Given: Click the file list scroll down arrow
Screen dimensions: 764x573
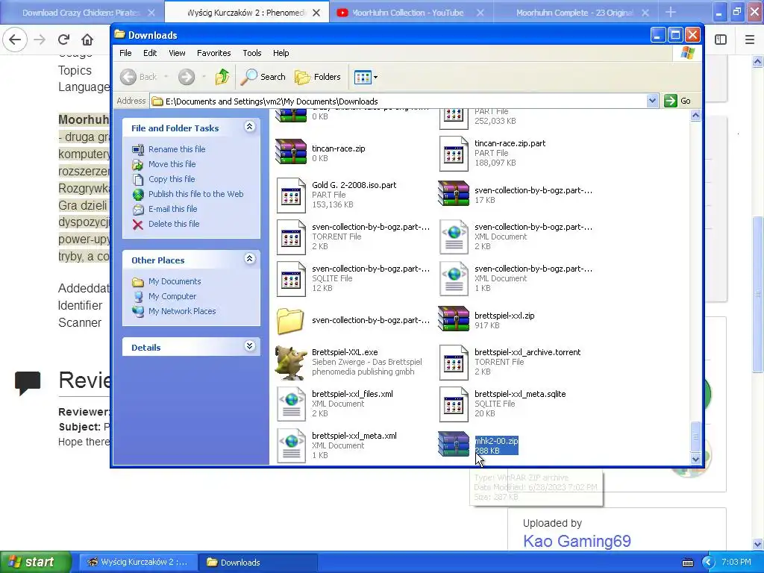Looking at the screenshot, I should (696, 459).
